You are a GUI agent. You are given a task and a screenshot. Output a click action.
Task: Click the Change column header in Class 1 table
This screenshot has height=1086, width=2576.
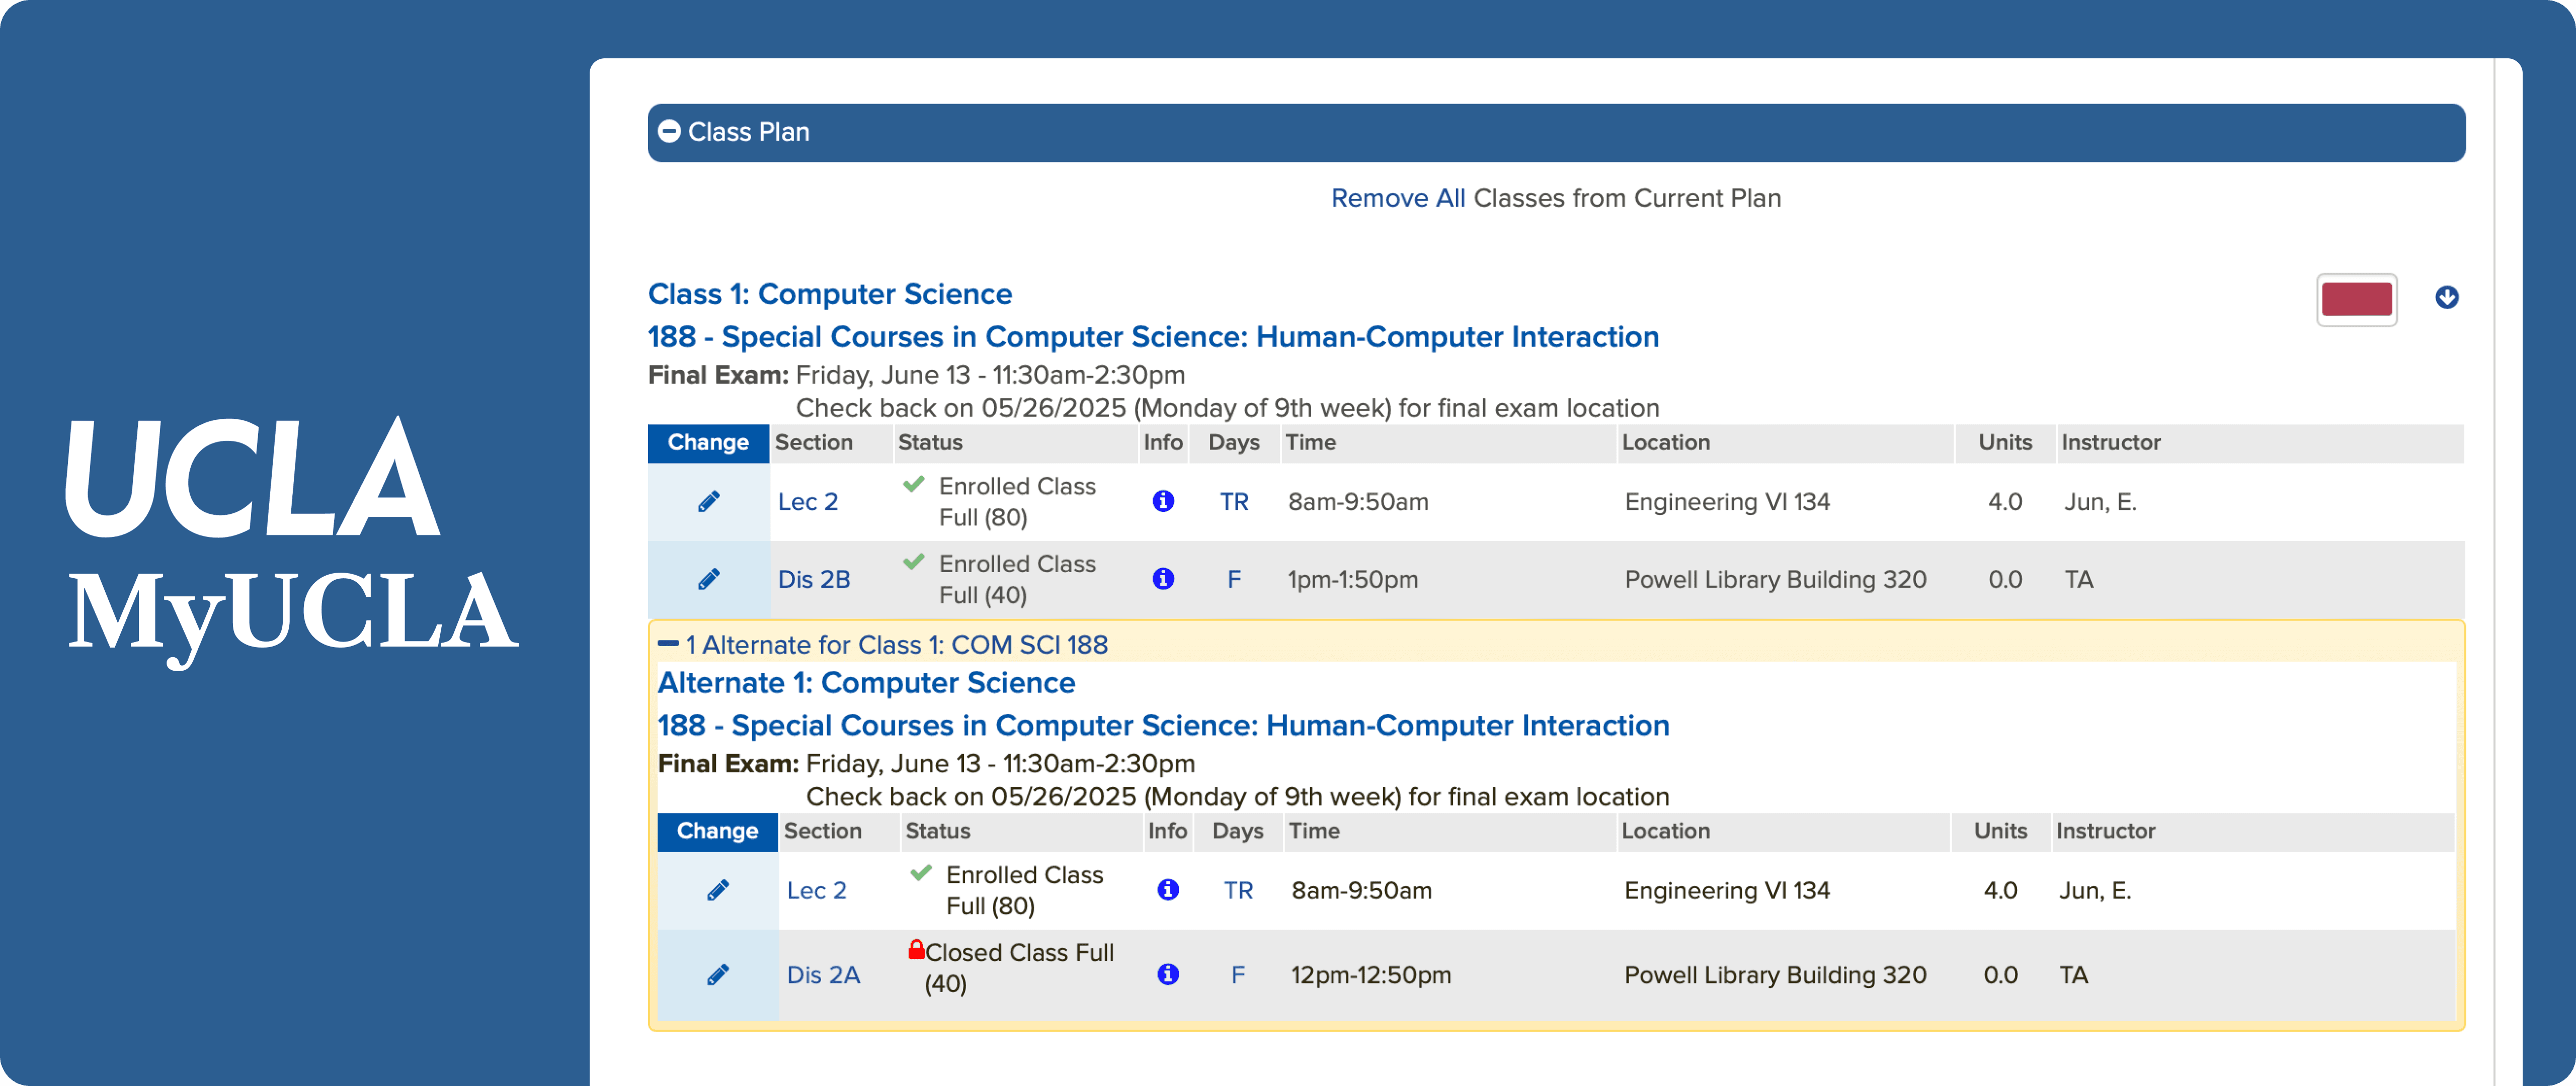pos(707,442)
